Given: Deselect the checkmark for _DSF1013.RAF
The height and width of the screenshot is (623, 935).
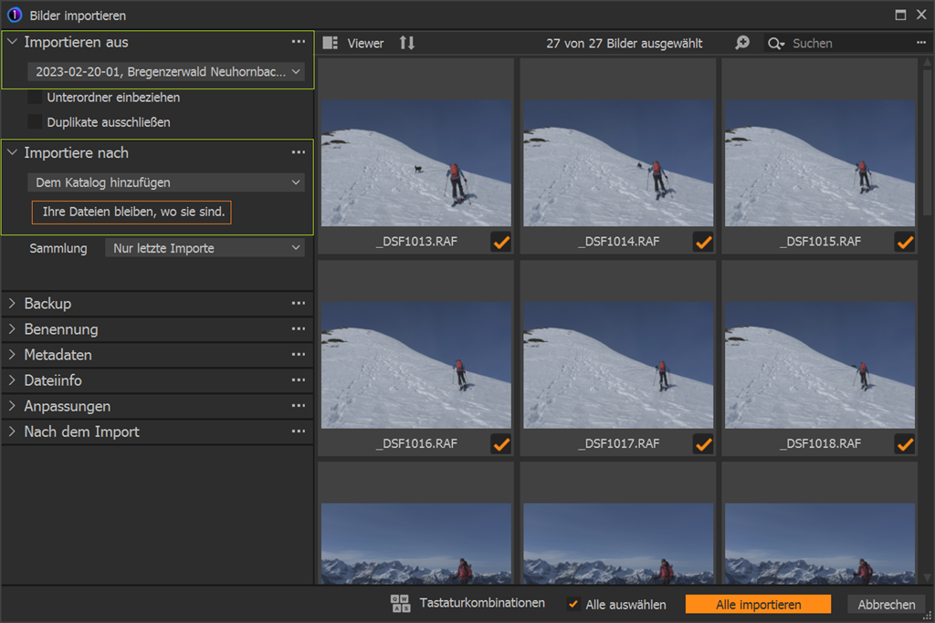Looking at the screenshot, I should tap(500, 242).
